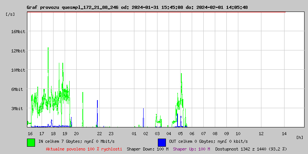Click the green IN legend color swatch
This screenshot has width=308, height=154.
pos(31,142)
